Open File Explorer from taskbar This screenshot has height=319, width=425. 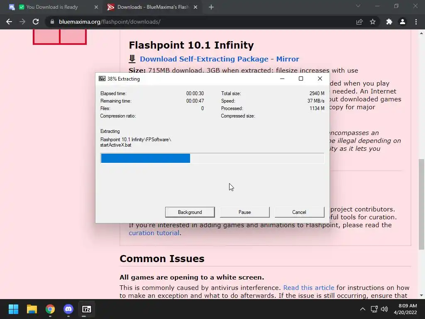[x=32, y=309]
